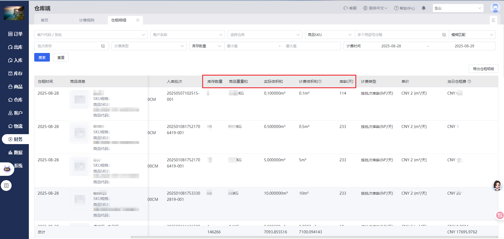Click the 计费体积和 help tooltip icon

point(320,81)
